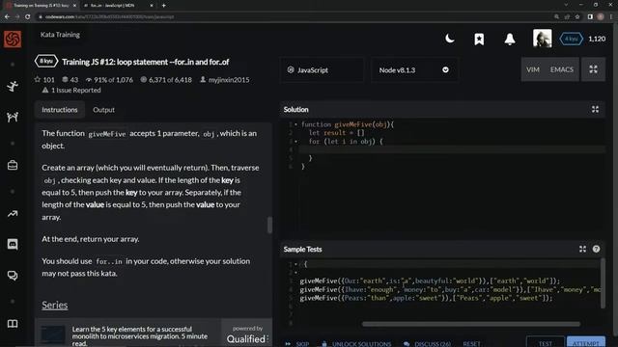Click the sample tests vertical scrollbar
The height and width of the screenshot is (347, 618).
click(x=603, y=283)
